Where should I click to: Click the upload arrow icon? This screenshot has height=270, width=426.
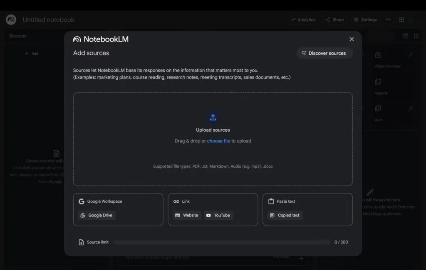[213, 118]
